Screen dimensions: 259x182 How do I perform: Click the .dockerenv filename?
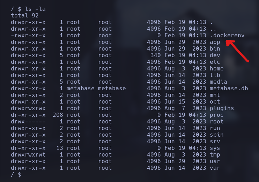coord(227,35)
